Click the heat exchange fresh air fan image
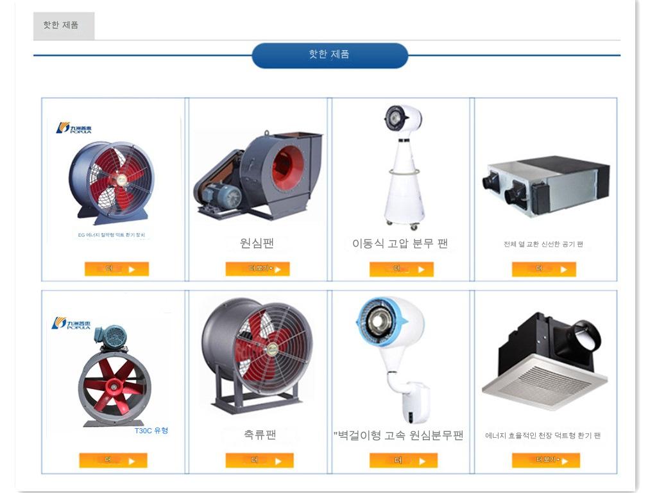 coord(545,187)
